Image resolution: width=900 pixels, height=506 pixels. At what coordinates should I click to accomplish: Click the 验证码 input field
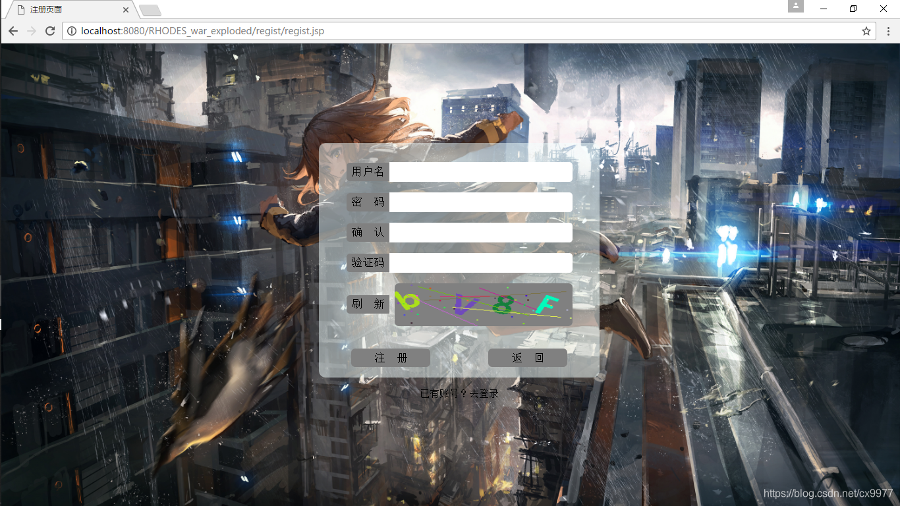point(481,263)
